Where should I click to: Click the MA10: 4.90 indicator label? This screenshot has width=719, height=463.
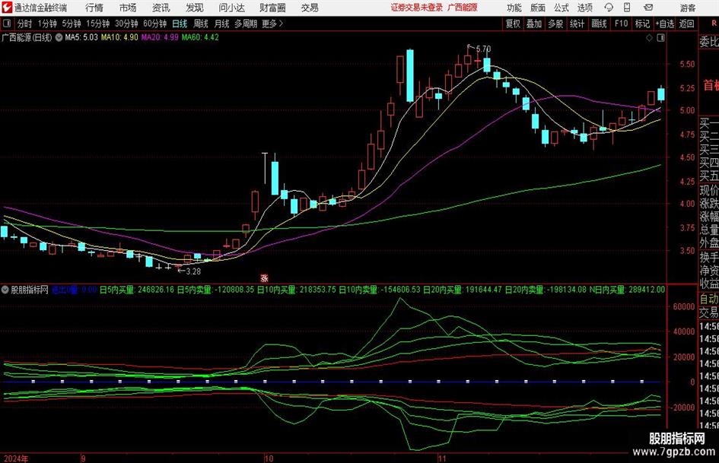(x=119, y=37)
